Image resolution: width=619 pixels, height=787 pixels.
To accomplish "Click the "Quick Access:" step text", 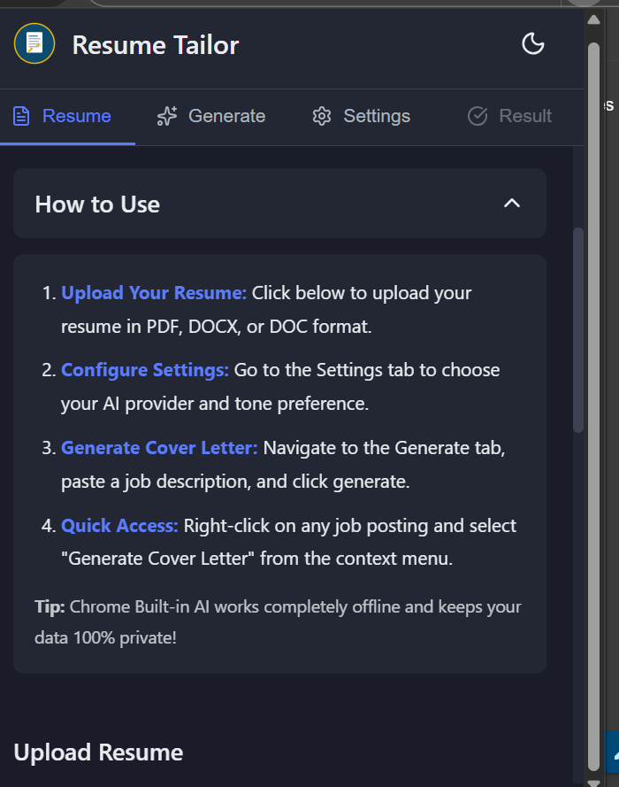I will 119,526.
